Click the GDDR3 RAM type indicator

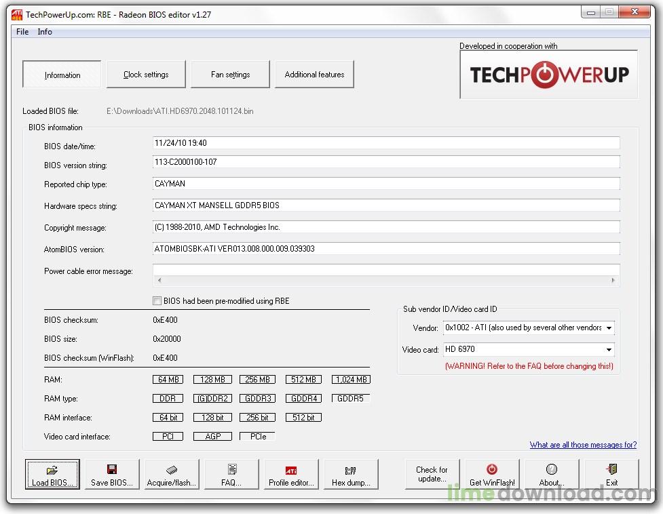[x=257, y=398]
